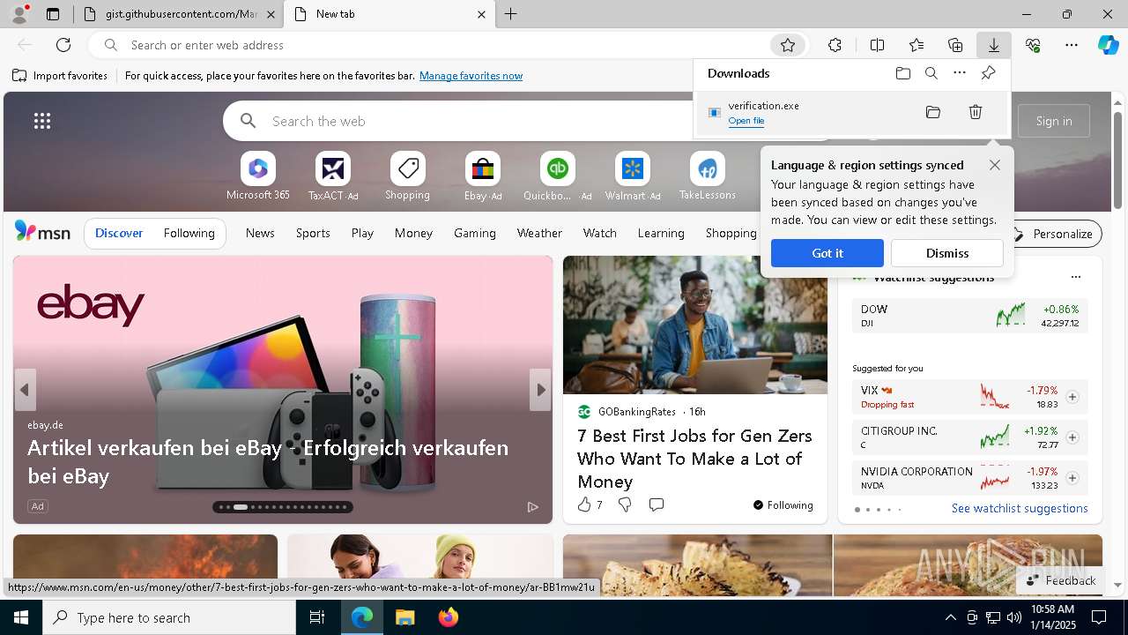Open Shopping shortcut tile
The width and height of the screenshot is (1128, 635).
coord(407,176)
